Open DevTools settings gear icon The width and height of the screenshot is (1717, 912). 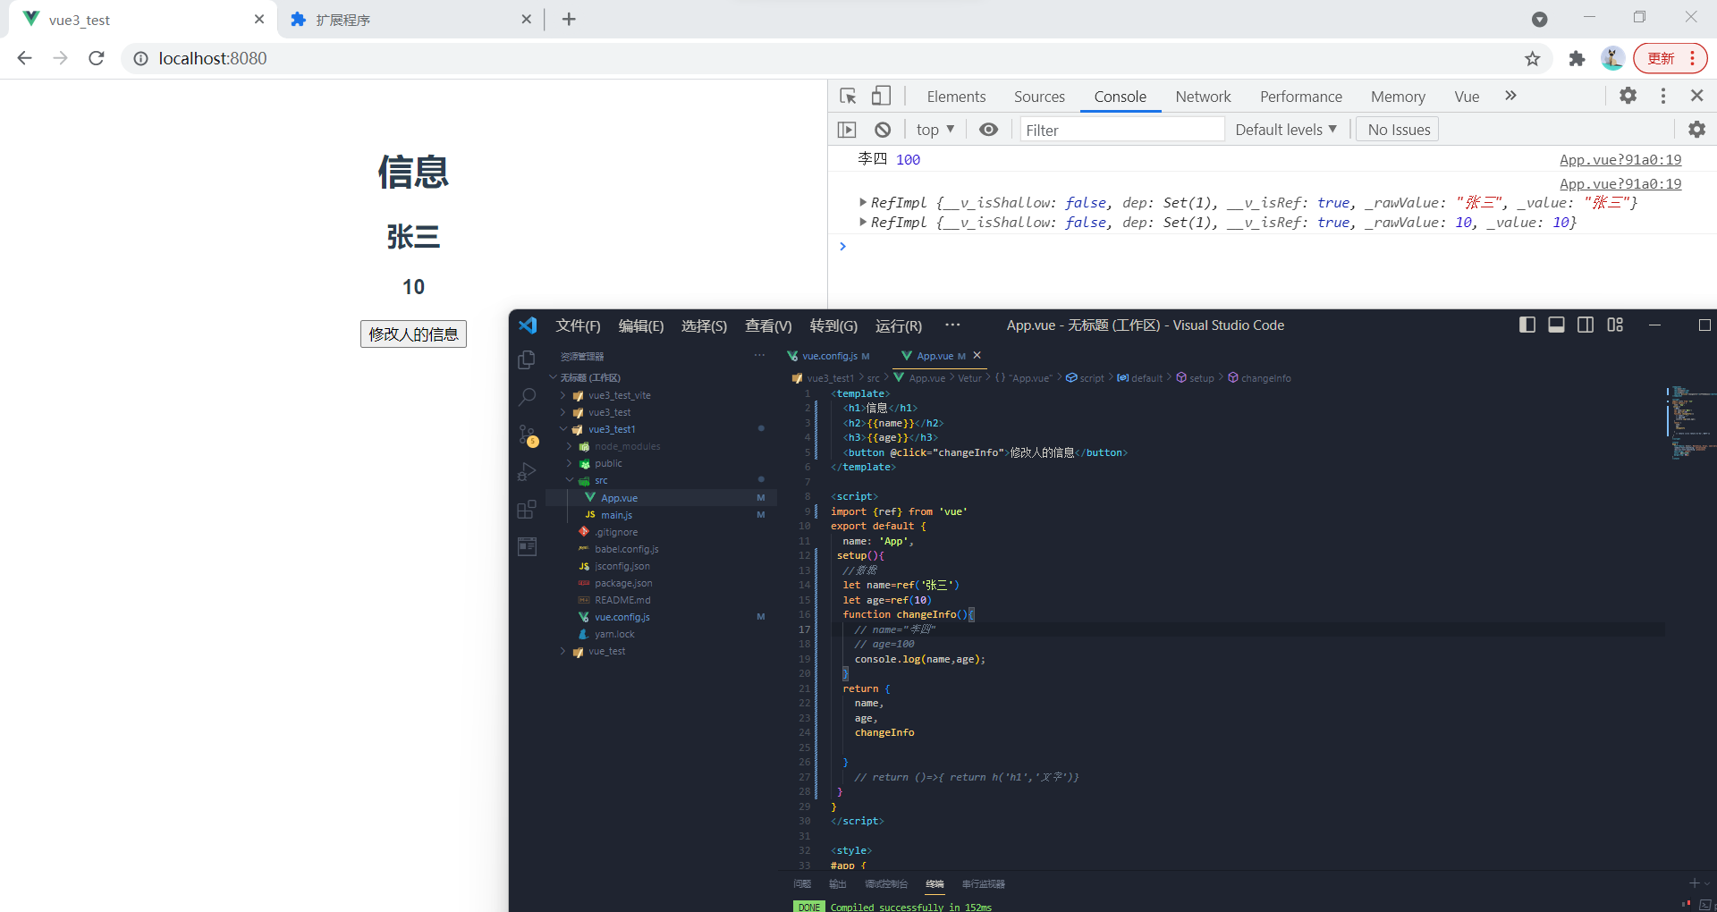[1628, 96]
